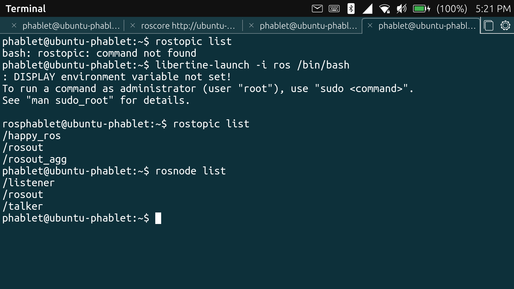Open the mail envelope indicator
This screenshot has height=289, width=514.
317,9
